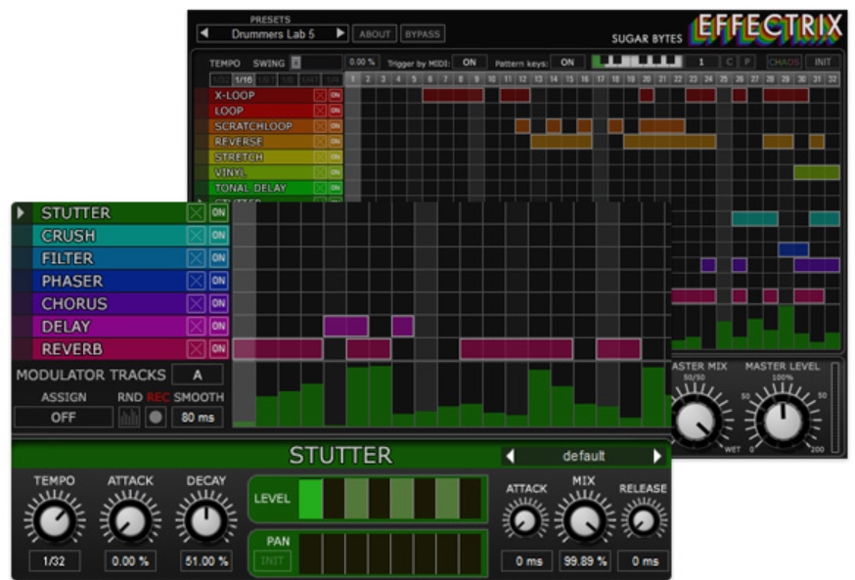The width and height of the screenshot is (855, 580).
Task: Click the 99.89 % mix value field
Action: (585, 560)
